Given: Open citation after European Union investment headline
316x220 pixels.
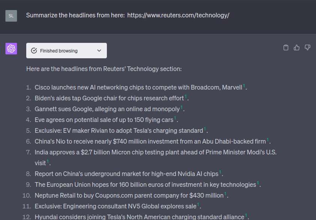Looking at the screenshot, I should [x=258, y=183].
